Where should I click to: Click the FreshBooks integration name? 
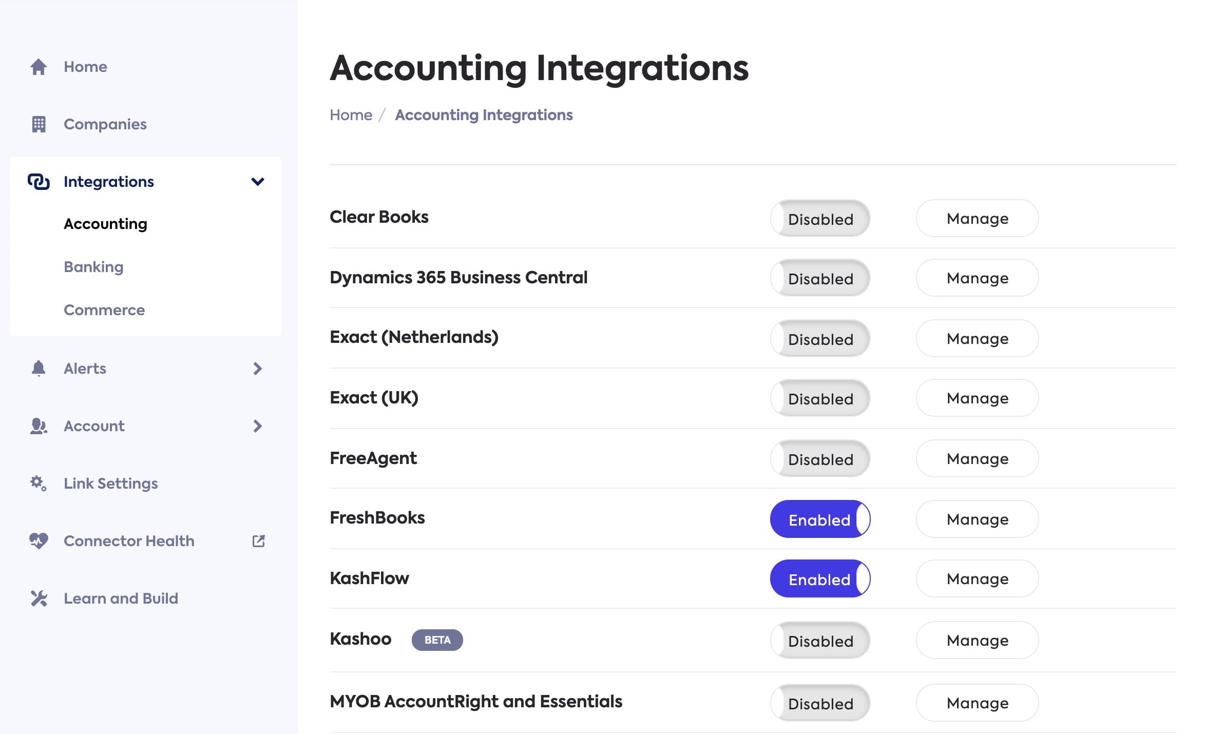pos(377,518)
